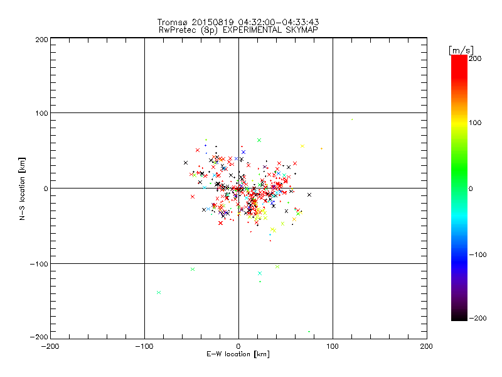Select the colorbar top label '200'
The height and width of the screenshot is (377, 502).
[x=475, y=58]
